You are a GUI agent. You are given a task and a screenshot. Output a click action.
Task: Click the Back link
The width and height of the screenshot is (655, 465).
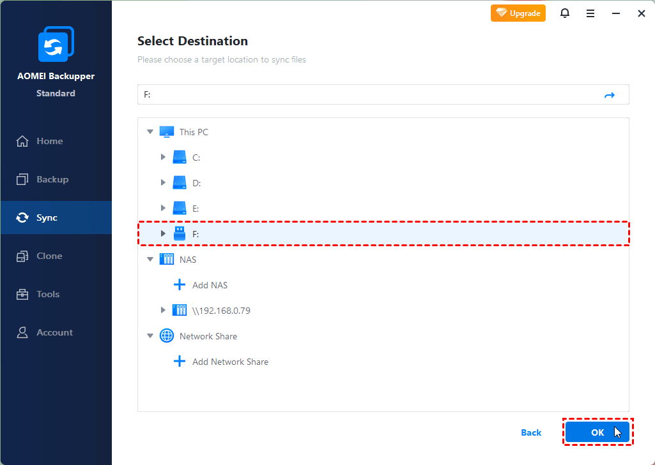coord(531,432)
